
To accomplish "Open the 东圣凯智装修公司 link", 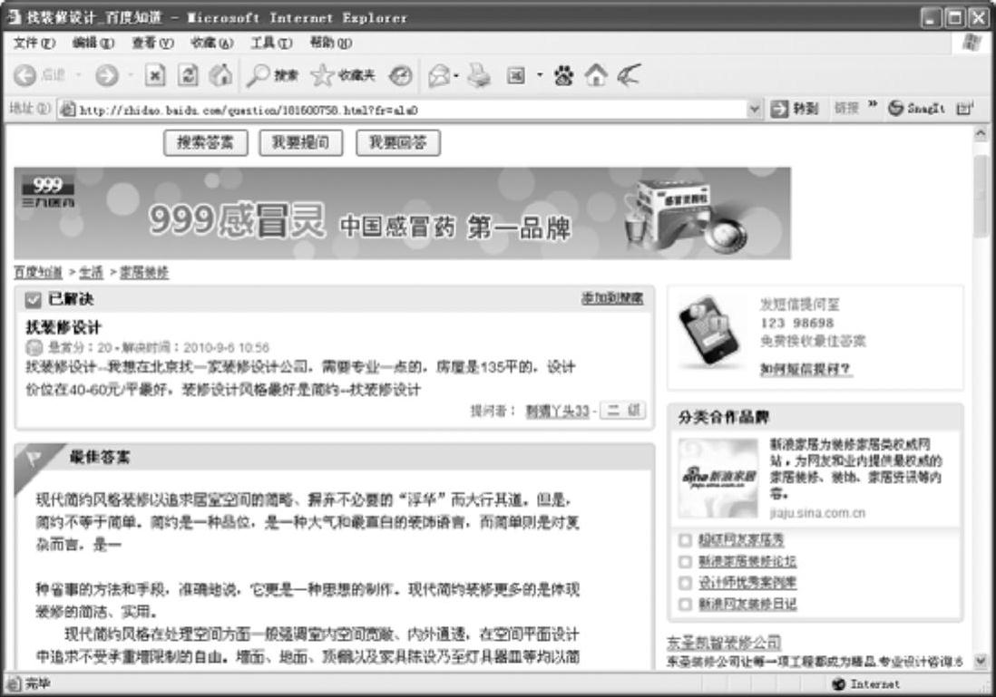I will 724,643.
